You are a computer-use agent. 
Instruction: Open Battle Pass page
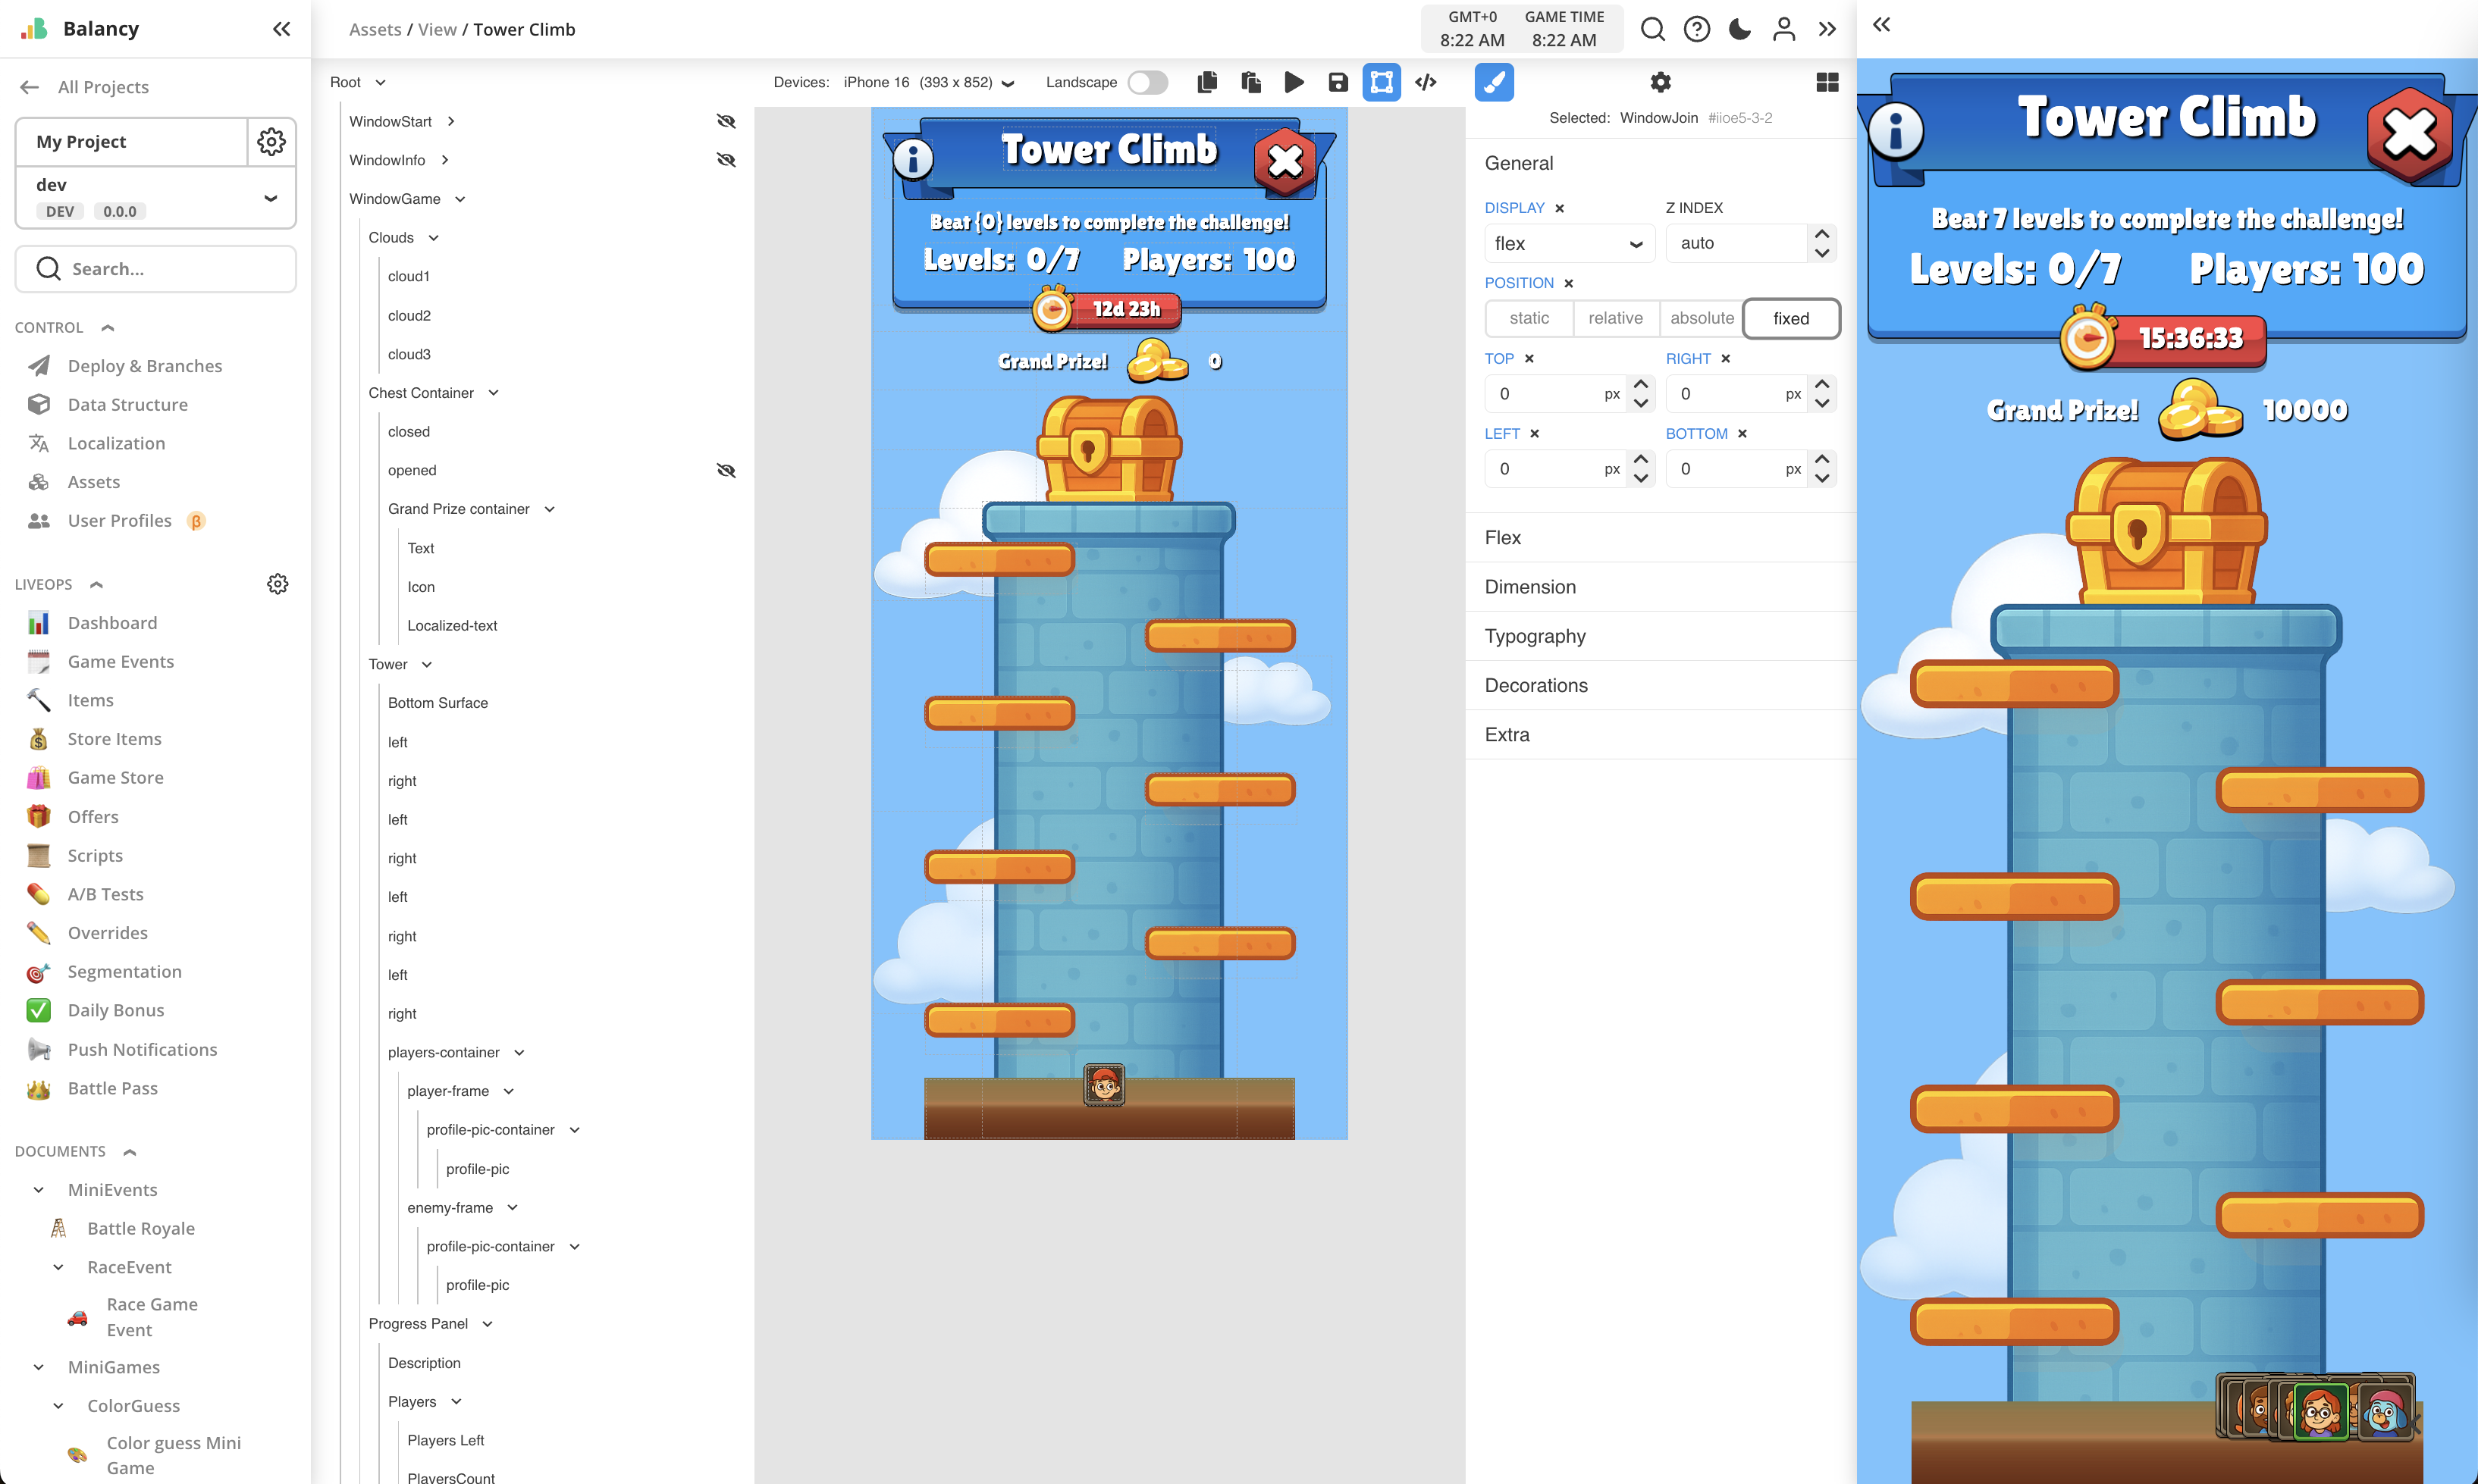[112, 1088]
